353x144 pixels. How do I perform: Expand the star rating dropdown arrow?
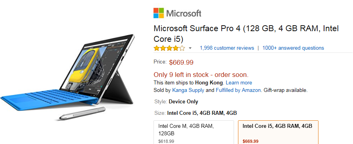pos(190,48)
